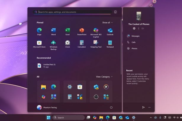Open the Phantom Testing user account menu
This screenshot has width=182, height=121.
(47, 107)
